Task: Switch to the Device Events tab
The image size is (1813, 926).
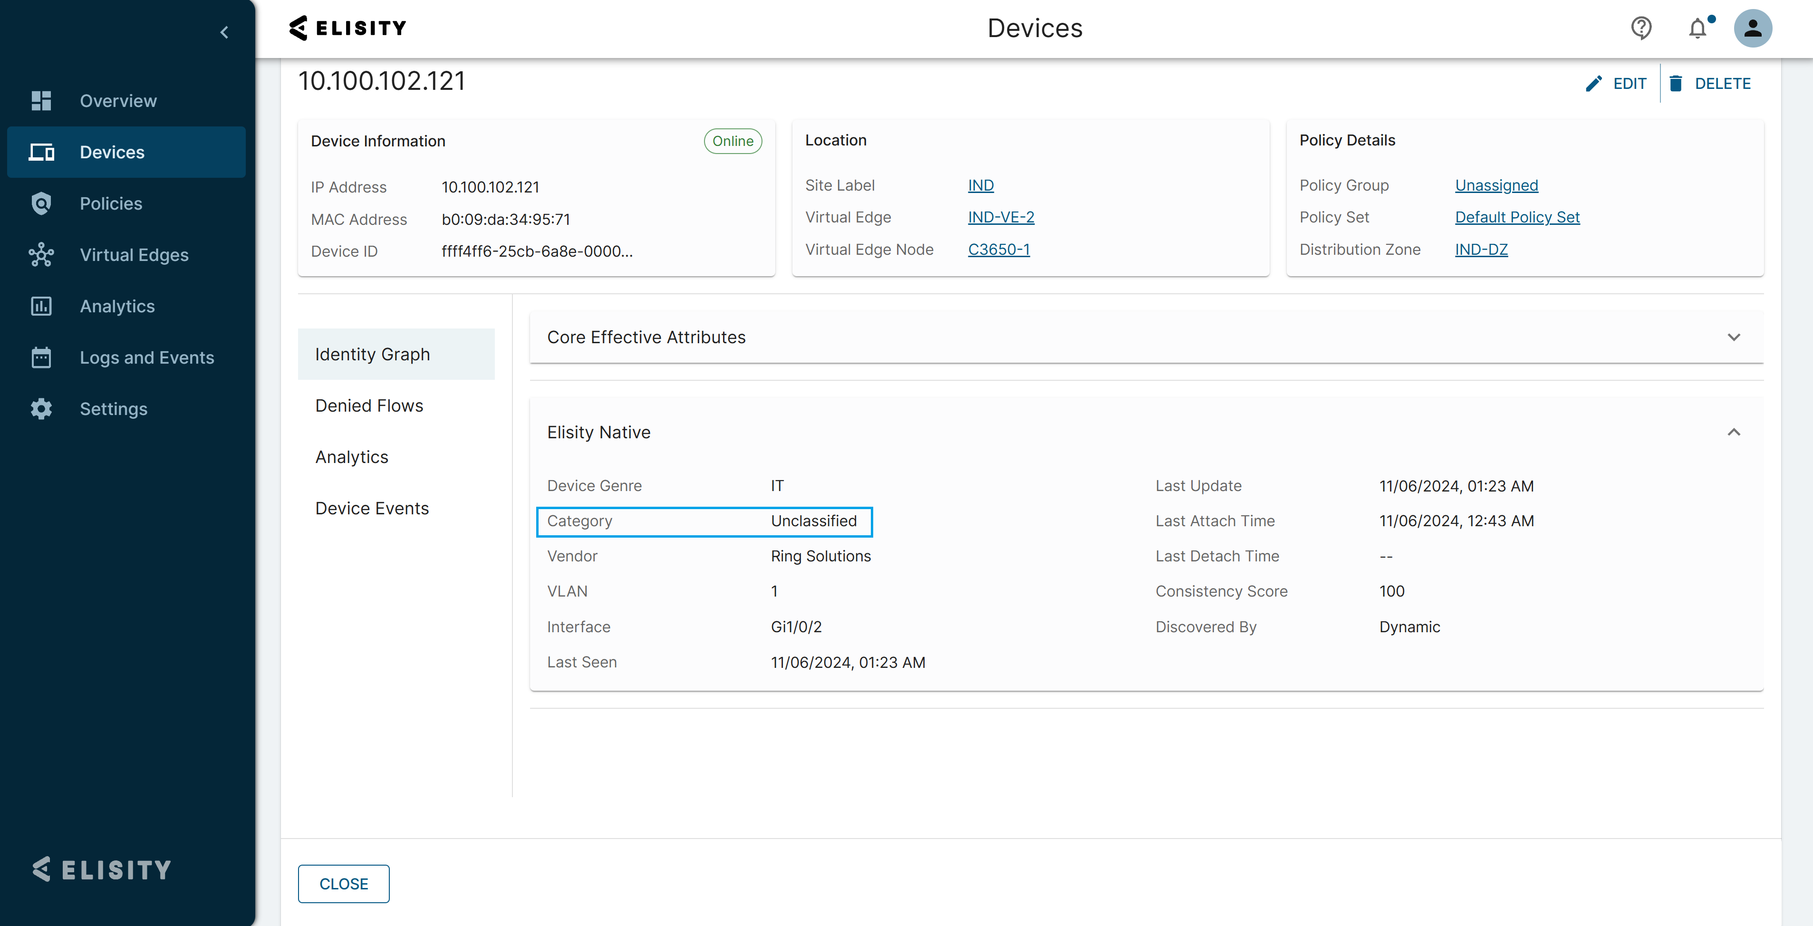Action: tap(372, 509)
